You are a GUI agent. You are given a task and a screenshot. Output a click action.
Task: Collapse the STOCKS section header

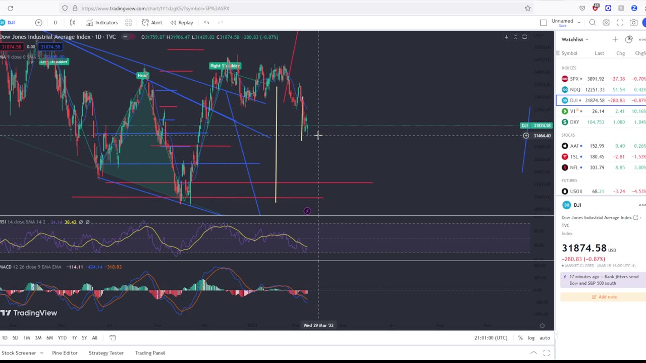tap(568, 135)
